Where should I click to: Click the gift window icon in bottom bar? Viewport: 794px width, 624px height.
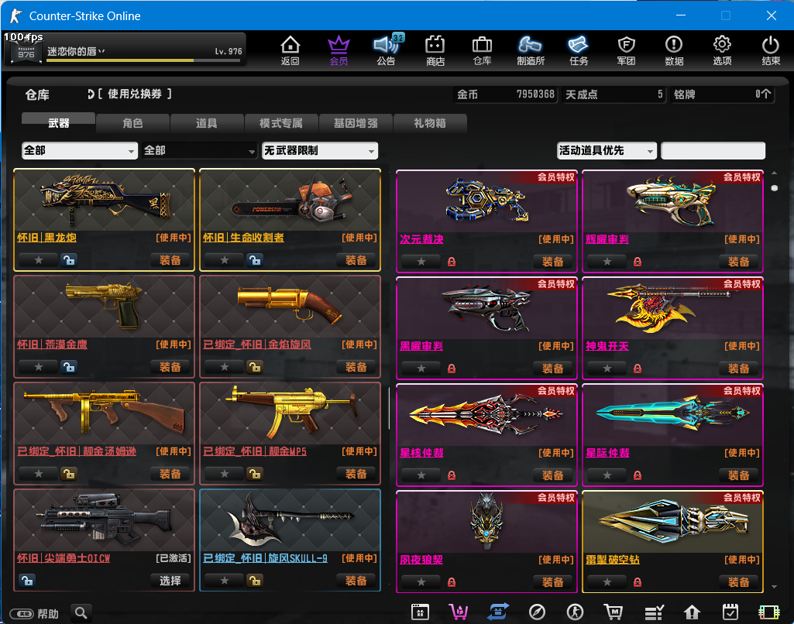(x=420, y=612)
